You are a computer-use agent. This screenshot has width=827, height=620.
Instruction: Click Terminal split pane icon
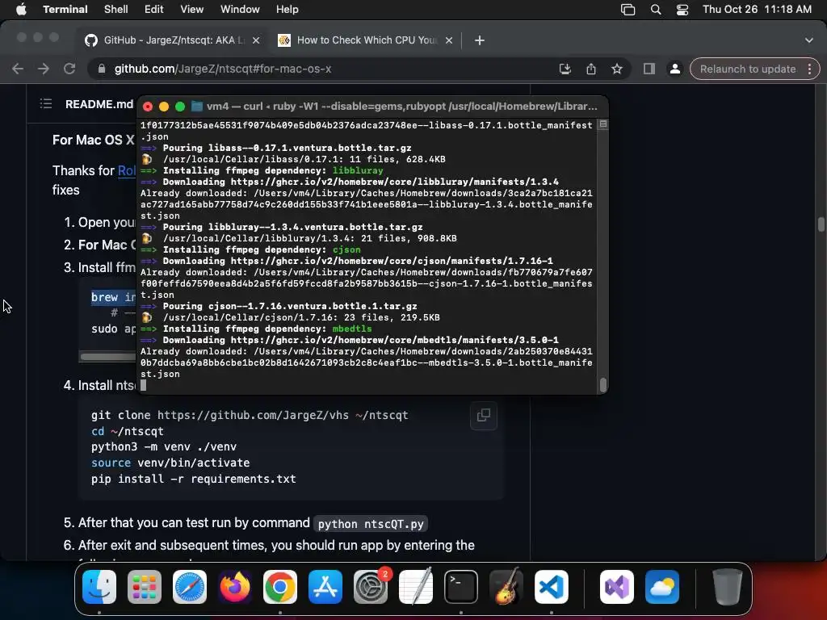click(602, 124)
